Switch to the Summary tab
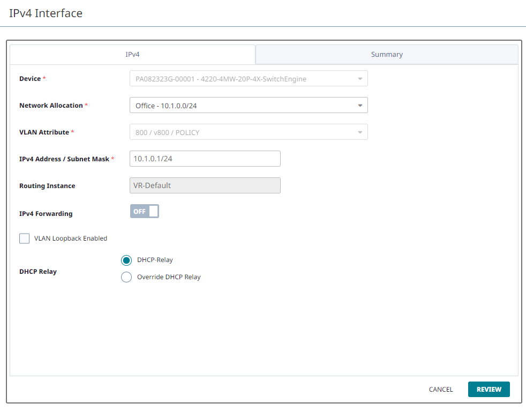Screen dimensions: 526x411 (x=387, y=54)
